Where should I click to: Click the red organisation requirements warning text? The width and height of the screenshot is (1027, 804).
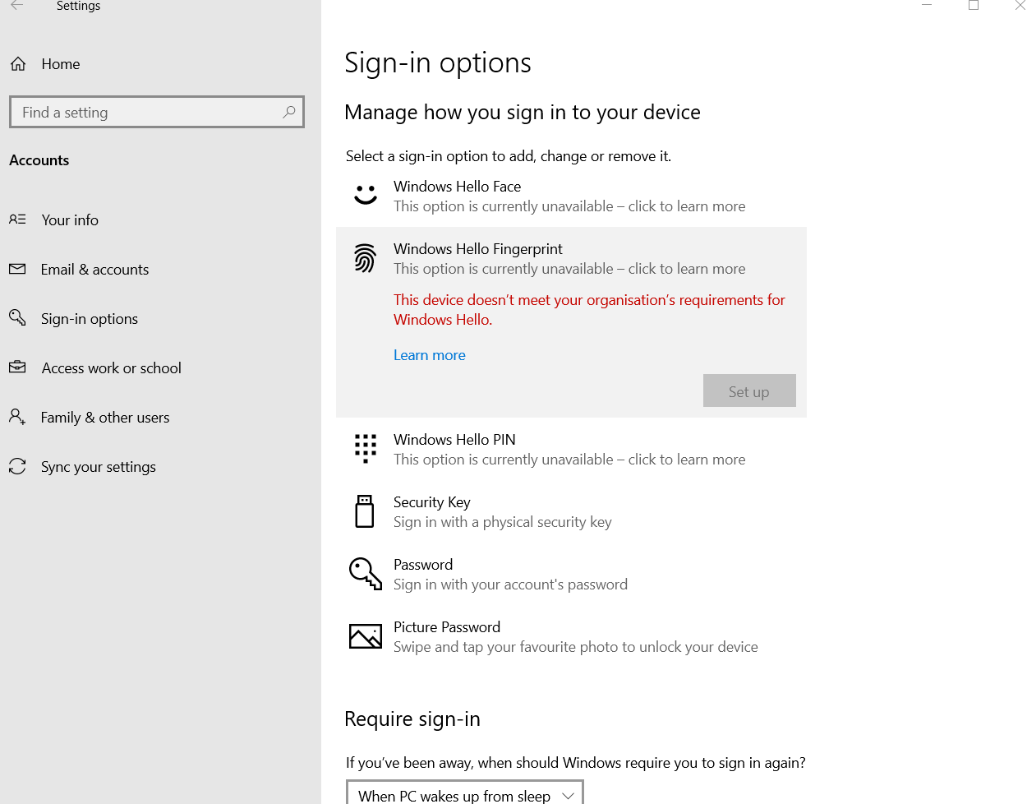tap(589, 310)
